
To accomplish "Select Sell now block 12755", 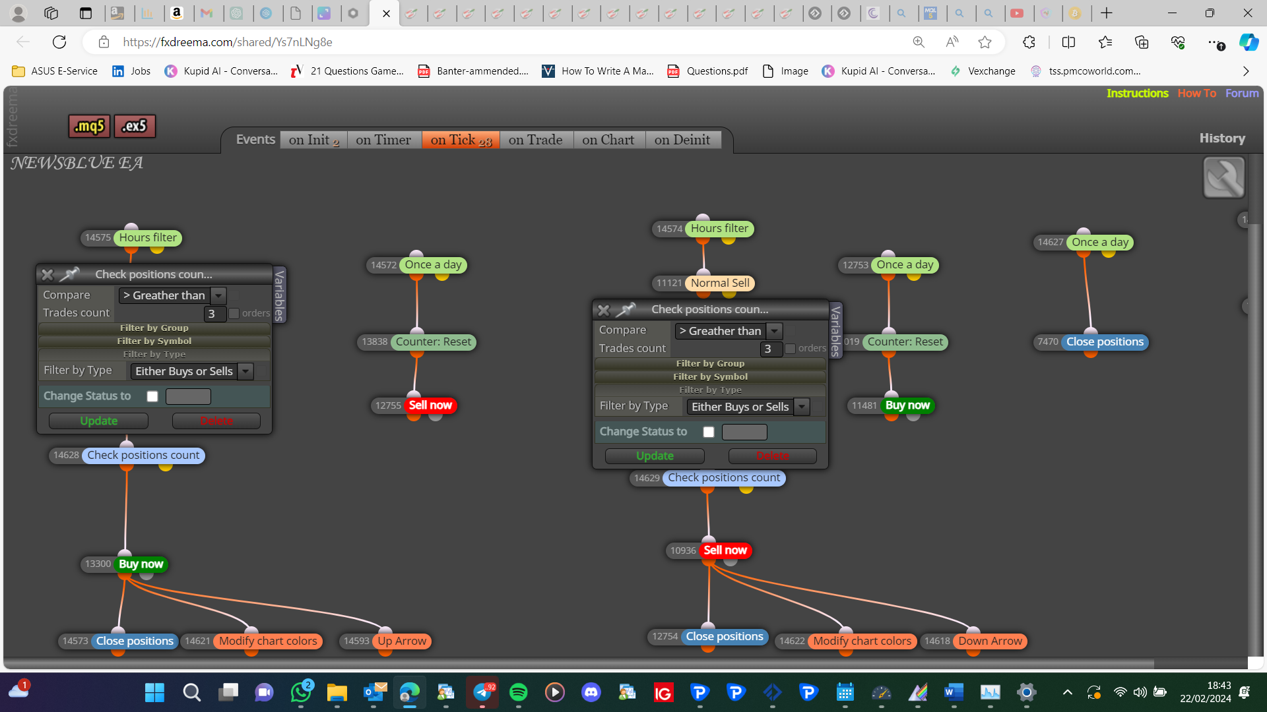I will tap(430, 405).
